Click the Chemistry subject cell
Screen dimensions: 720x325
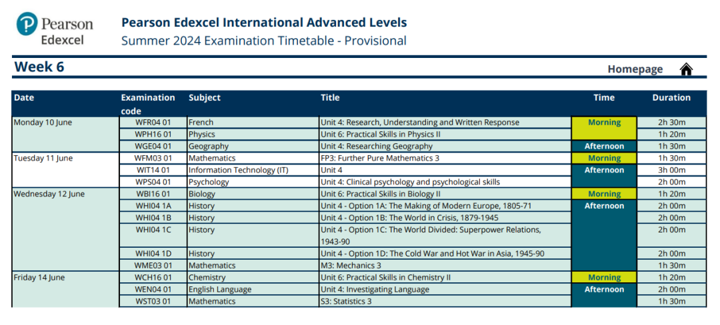253,277
